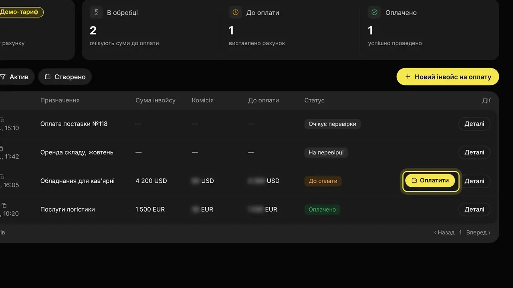Pay the "Обладнання для кав'ярні" invoice
This screenshot has width=513, height=288.
coord(430,180)
